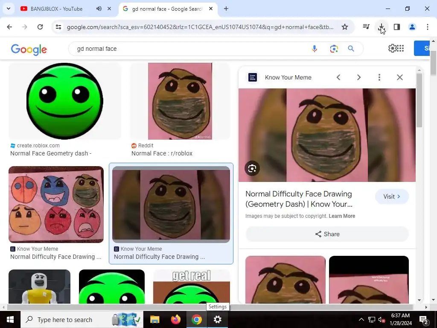Viewport: 437px width, 328px height.
Task: Open Reddit Normal Face drawing thumbnail
Action: pyautogui.click(x=180, y=101)
